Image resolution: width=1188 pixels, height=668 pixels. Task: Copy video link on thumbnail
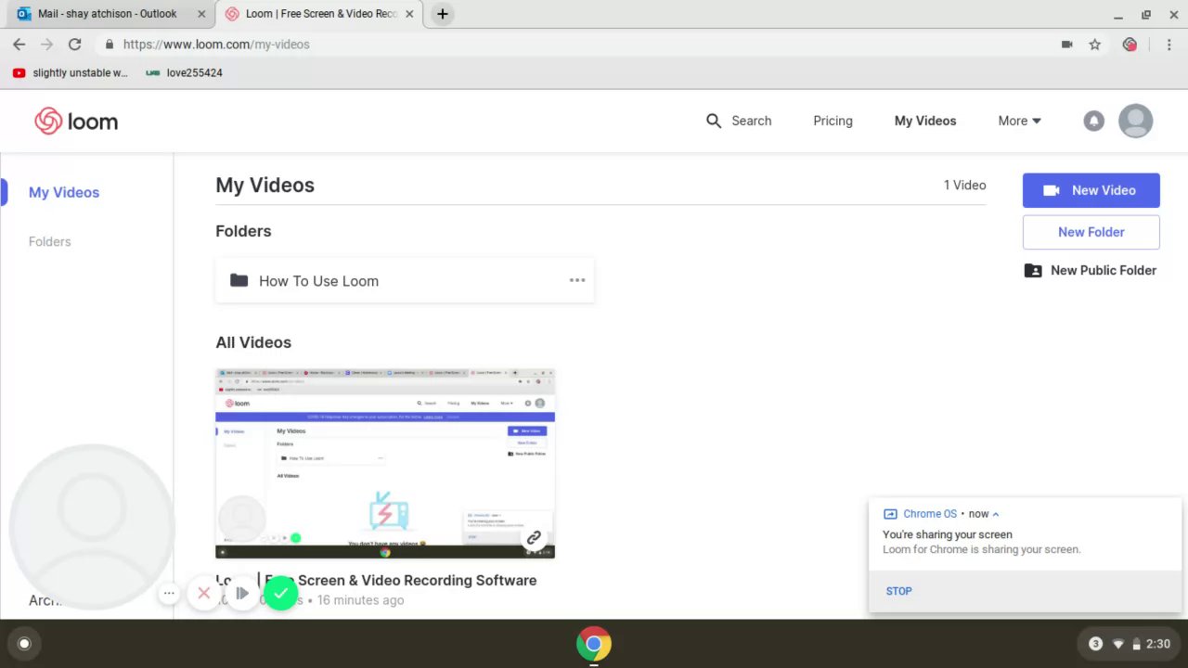(x=534, y=537)
